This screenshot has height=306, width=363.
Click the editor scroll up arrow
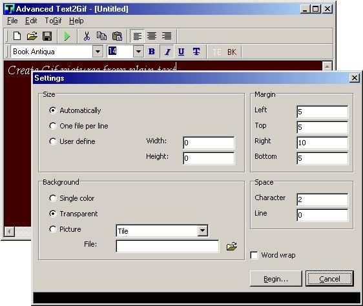pos(327,66)
